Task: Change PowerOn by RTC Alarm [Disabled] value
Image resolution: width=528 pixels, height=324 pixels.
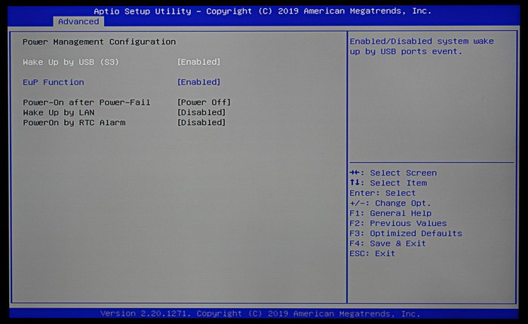Action: point(201,123)
